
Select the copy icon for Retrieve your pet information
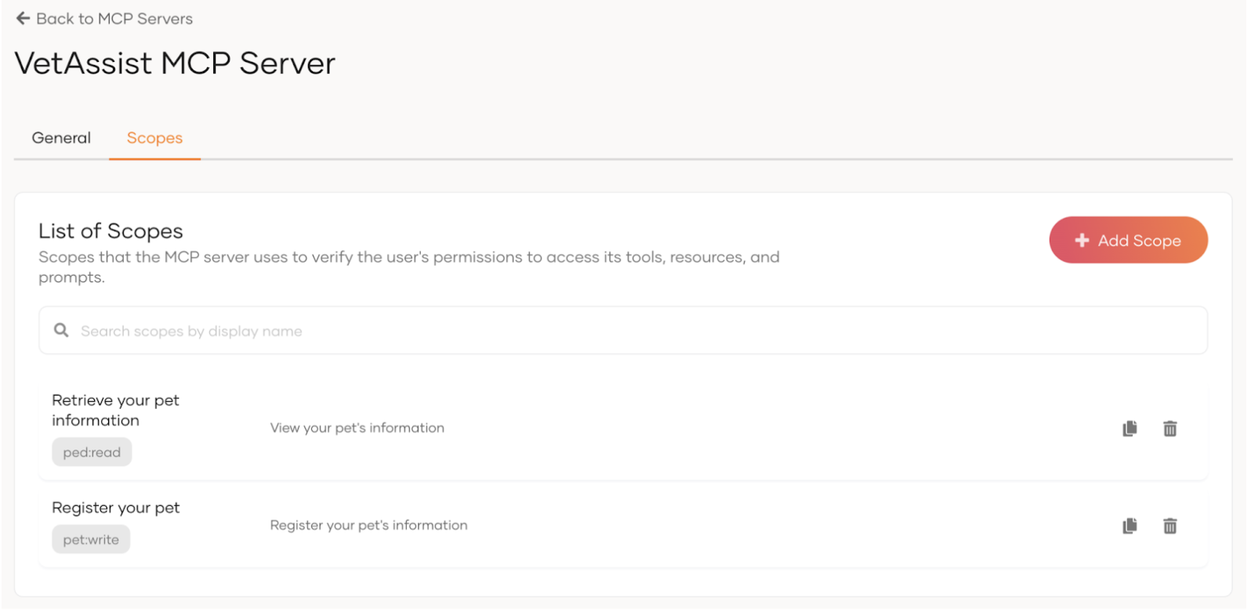[1129, 428]
